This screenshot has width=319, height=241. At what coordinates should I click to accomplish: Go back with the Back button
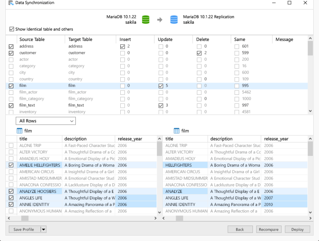(x=240, y=230)
